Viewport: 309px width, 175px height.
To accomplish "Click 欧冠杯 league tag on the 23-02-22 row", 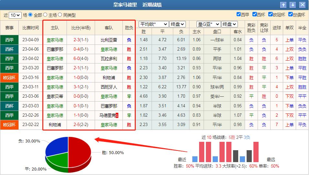I will point(9,125).
